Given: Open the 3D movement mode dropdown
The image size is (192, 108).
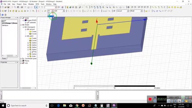Looking at the screenshot, I should 63,11.
